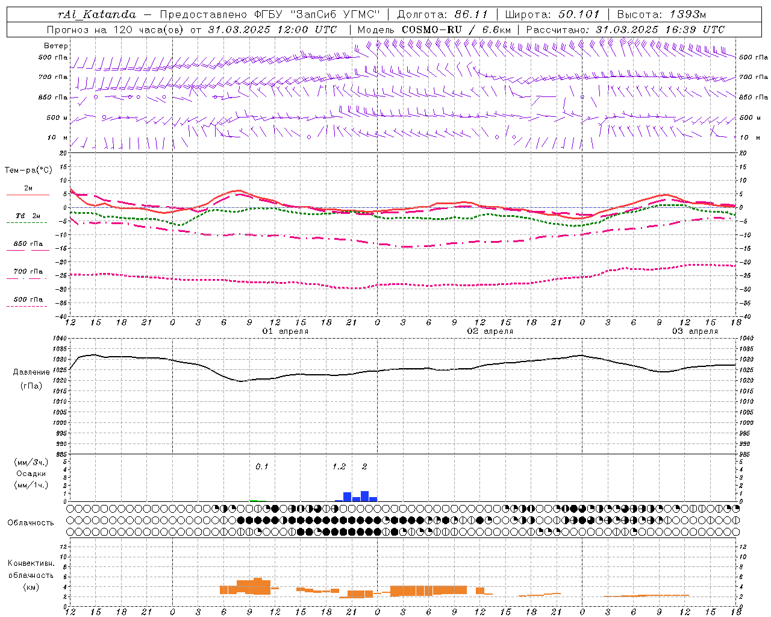Viewport: 771px width, 617px height.
Task: Click the station name rAl_Katanda
Action: 97,14
